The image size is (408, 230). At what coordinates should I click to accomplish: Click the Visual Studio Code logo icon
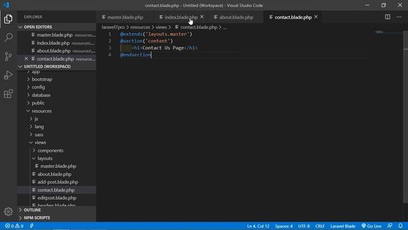(6, 5)
